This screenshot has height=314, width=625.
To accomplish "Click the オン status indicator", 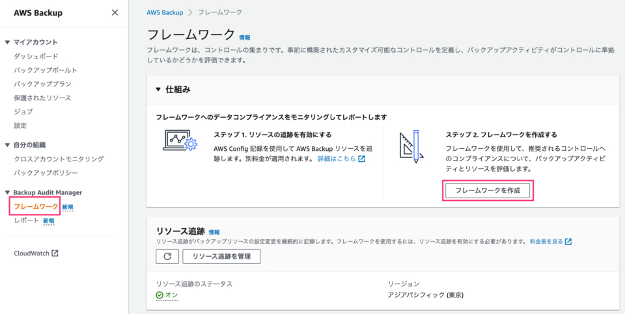I will tap(167, 295).
